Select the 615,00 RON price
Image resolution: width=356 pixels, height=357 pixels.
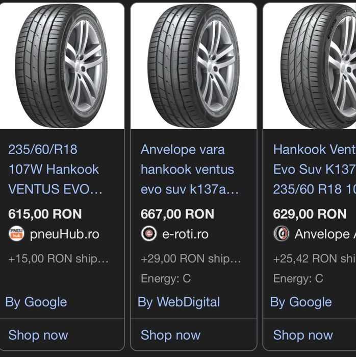click(x=45, y=214)
